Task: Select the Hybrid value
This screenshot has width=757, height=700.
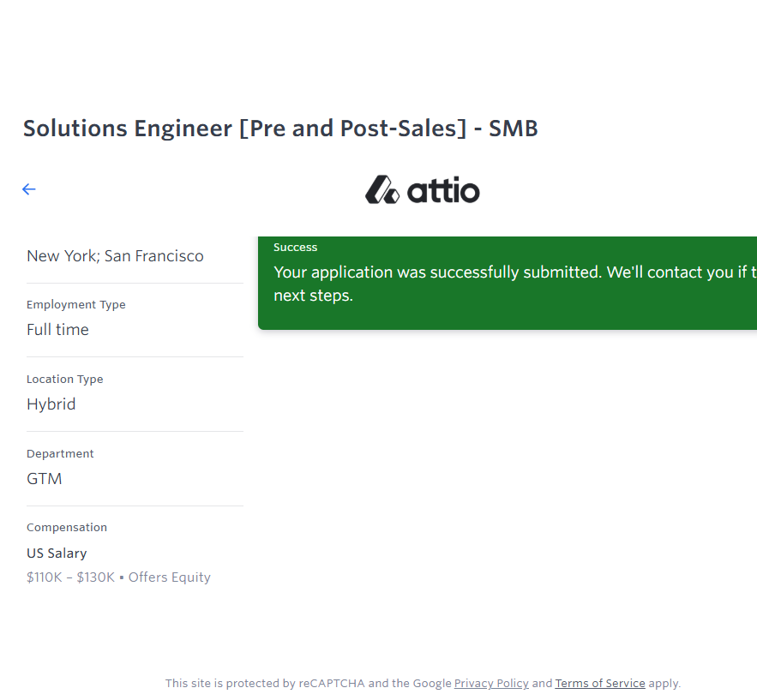Action: pos(51,404)
